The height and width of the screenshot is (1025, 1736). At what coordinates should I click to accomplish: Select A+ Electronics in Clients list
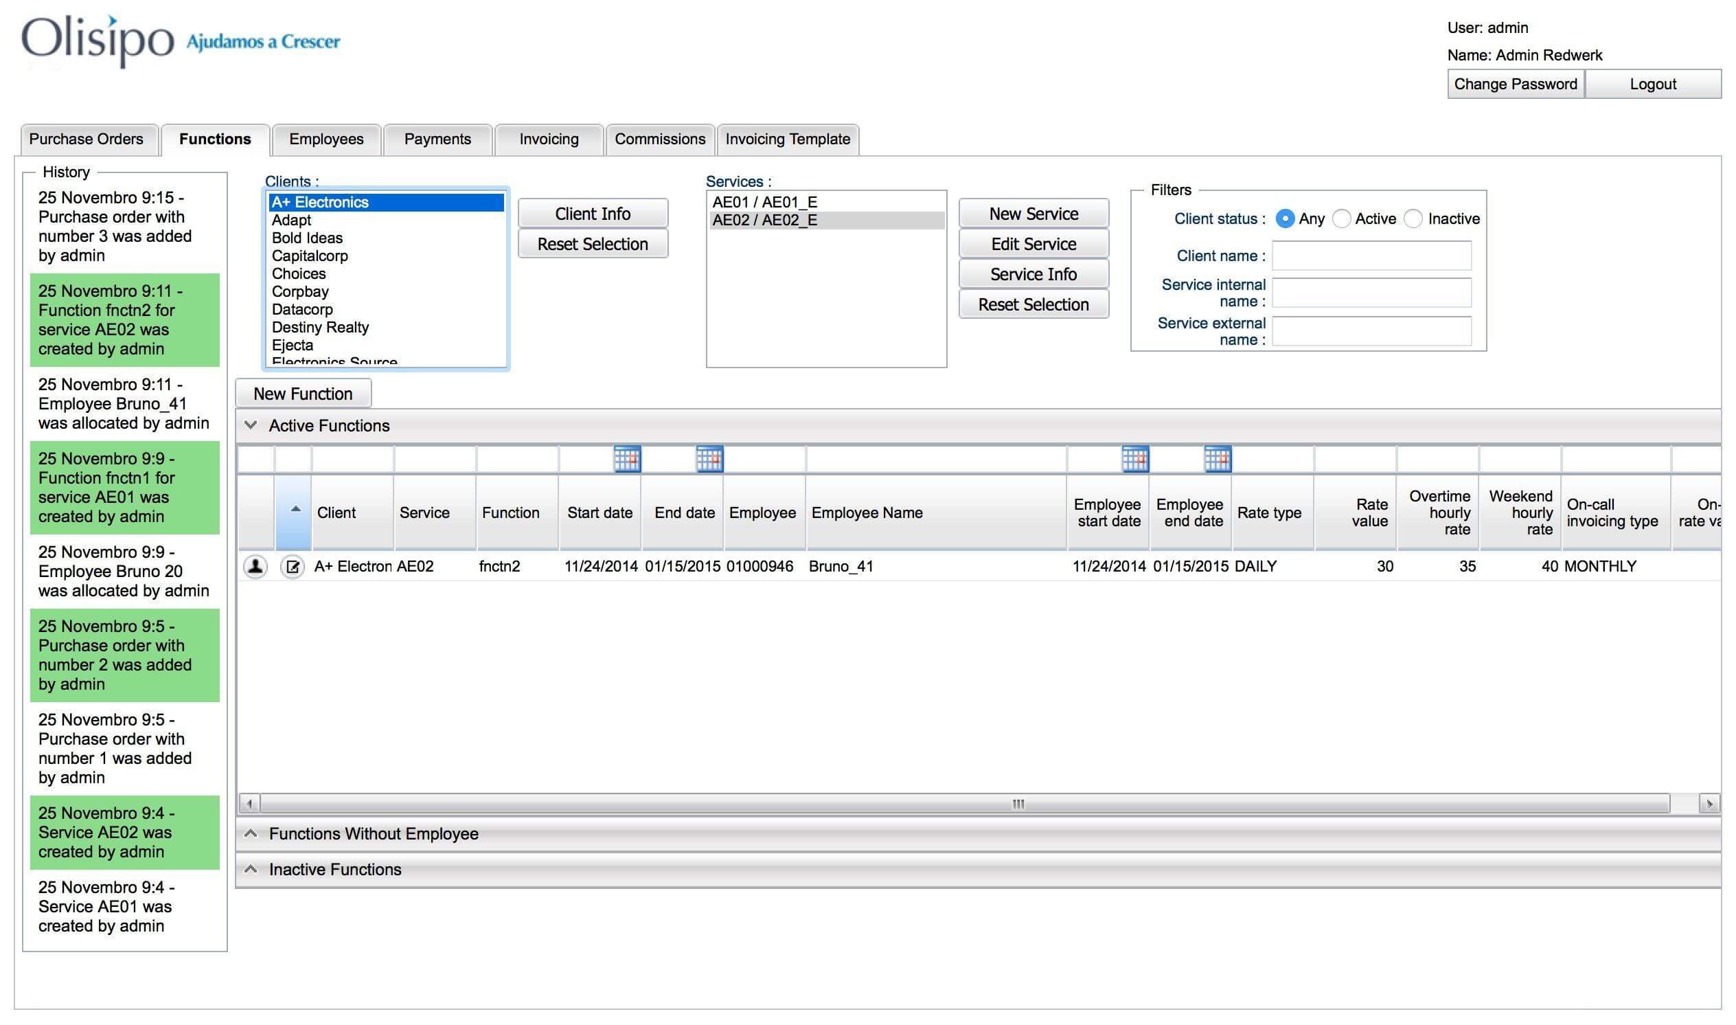[x=387, y=203]
